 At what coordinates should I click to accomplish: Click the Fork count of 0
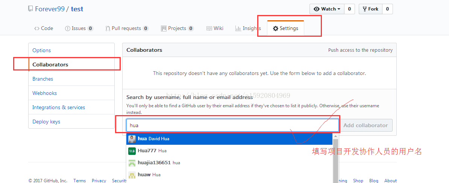(387, 9)
